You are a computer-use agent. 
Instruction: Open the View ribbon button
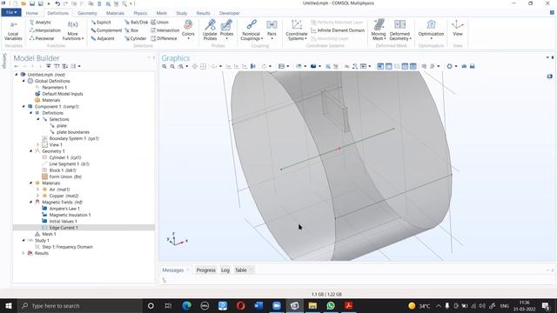(458, 29)
